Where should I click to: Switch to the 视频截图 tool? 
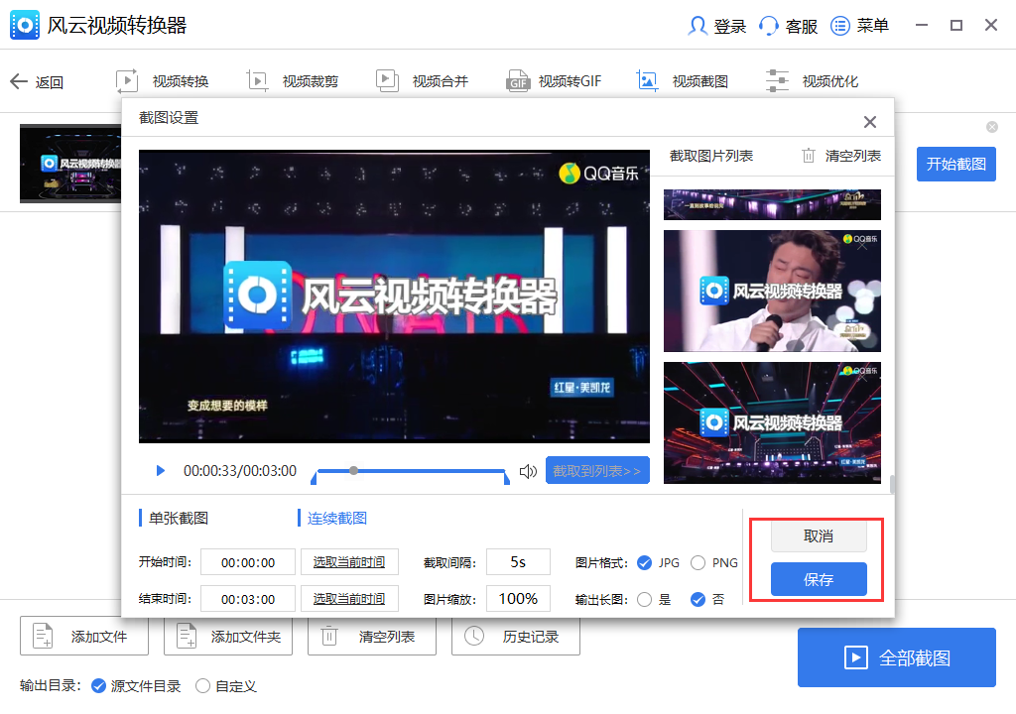click(683, 81)
